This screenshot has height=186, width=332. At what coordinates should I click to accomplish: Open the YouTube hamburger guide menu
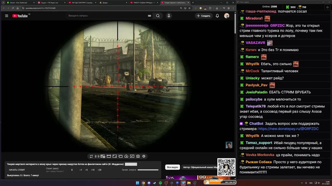click(6, 16)
